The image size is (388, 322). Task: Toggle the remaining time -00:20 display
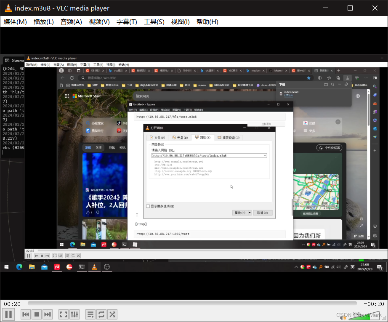coord(374,304)
